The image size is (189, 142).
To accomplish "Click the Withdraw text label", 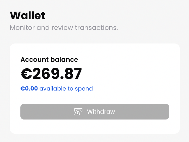I will 101,112.
